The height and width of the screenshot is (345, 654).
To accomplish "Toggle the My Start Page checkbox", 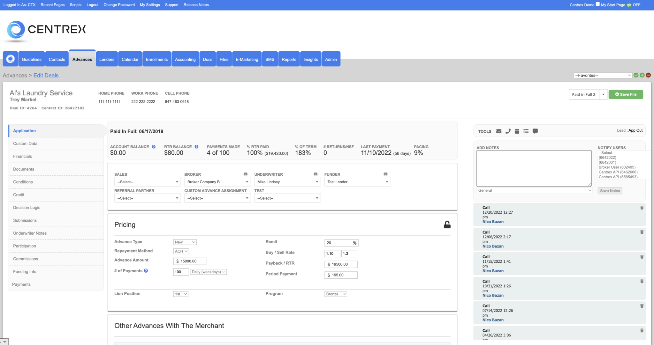I will click(597, 4).
